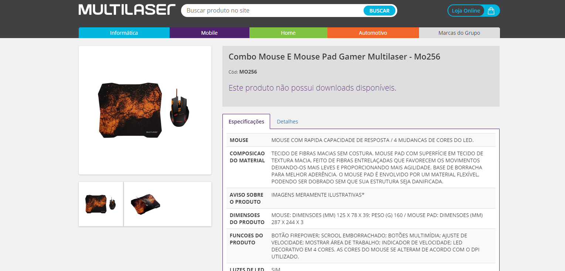This screenshot has width=565, height=271.
Task: Click the Multilaser logo
Action: (127, 10)
